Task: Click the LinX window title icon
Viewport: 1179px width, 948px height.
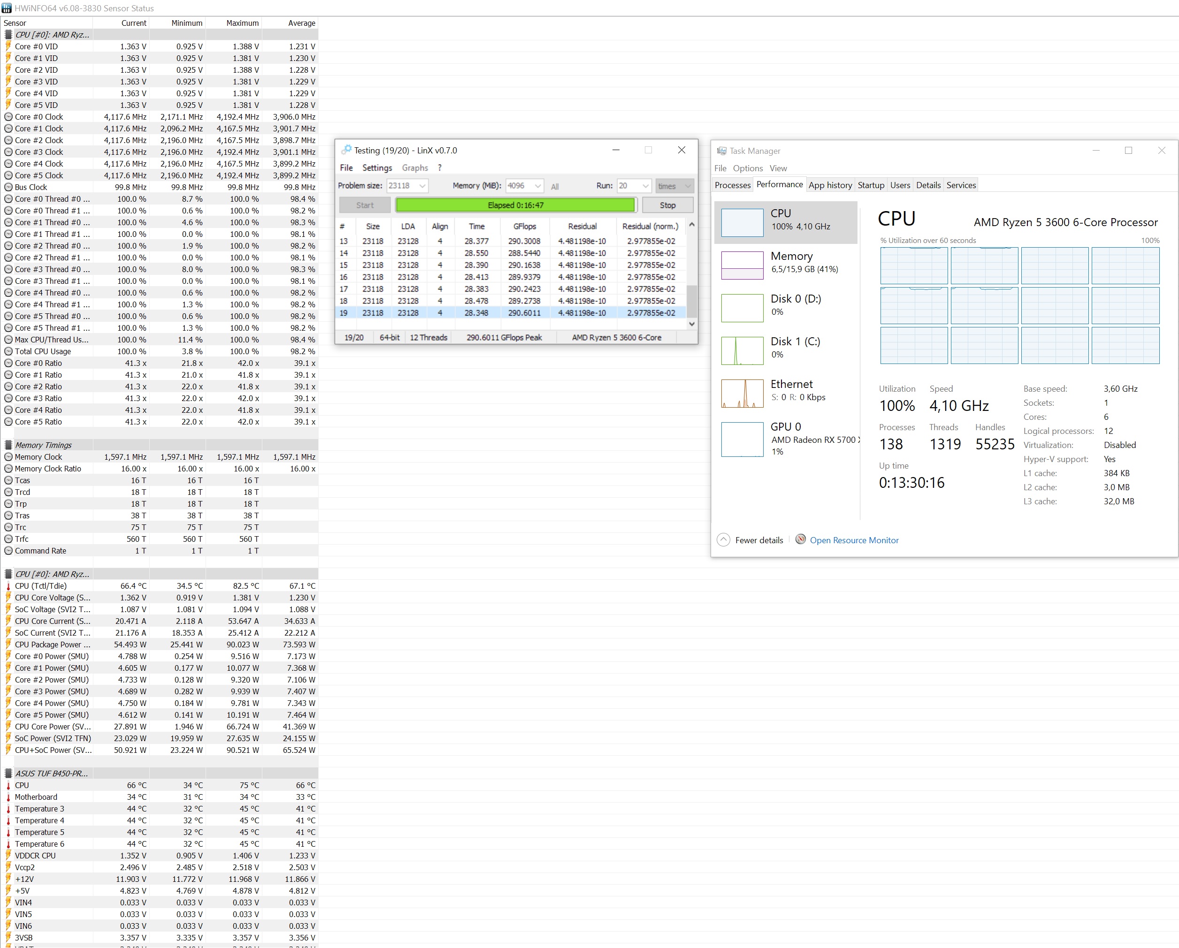Action: [346, 150]
